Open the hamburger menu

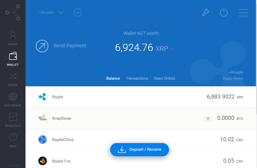[243, 12]
